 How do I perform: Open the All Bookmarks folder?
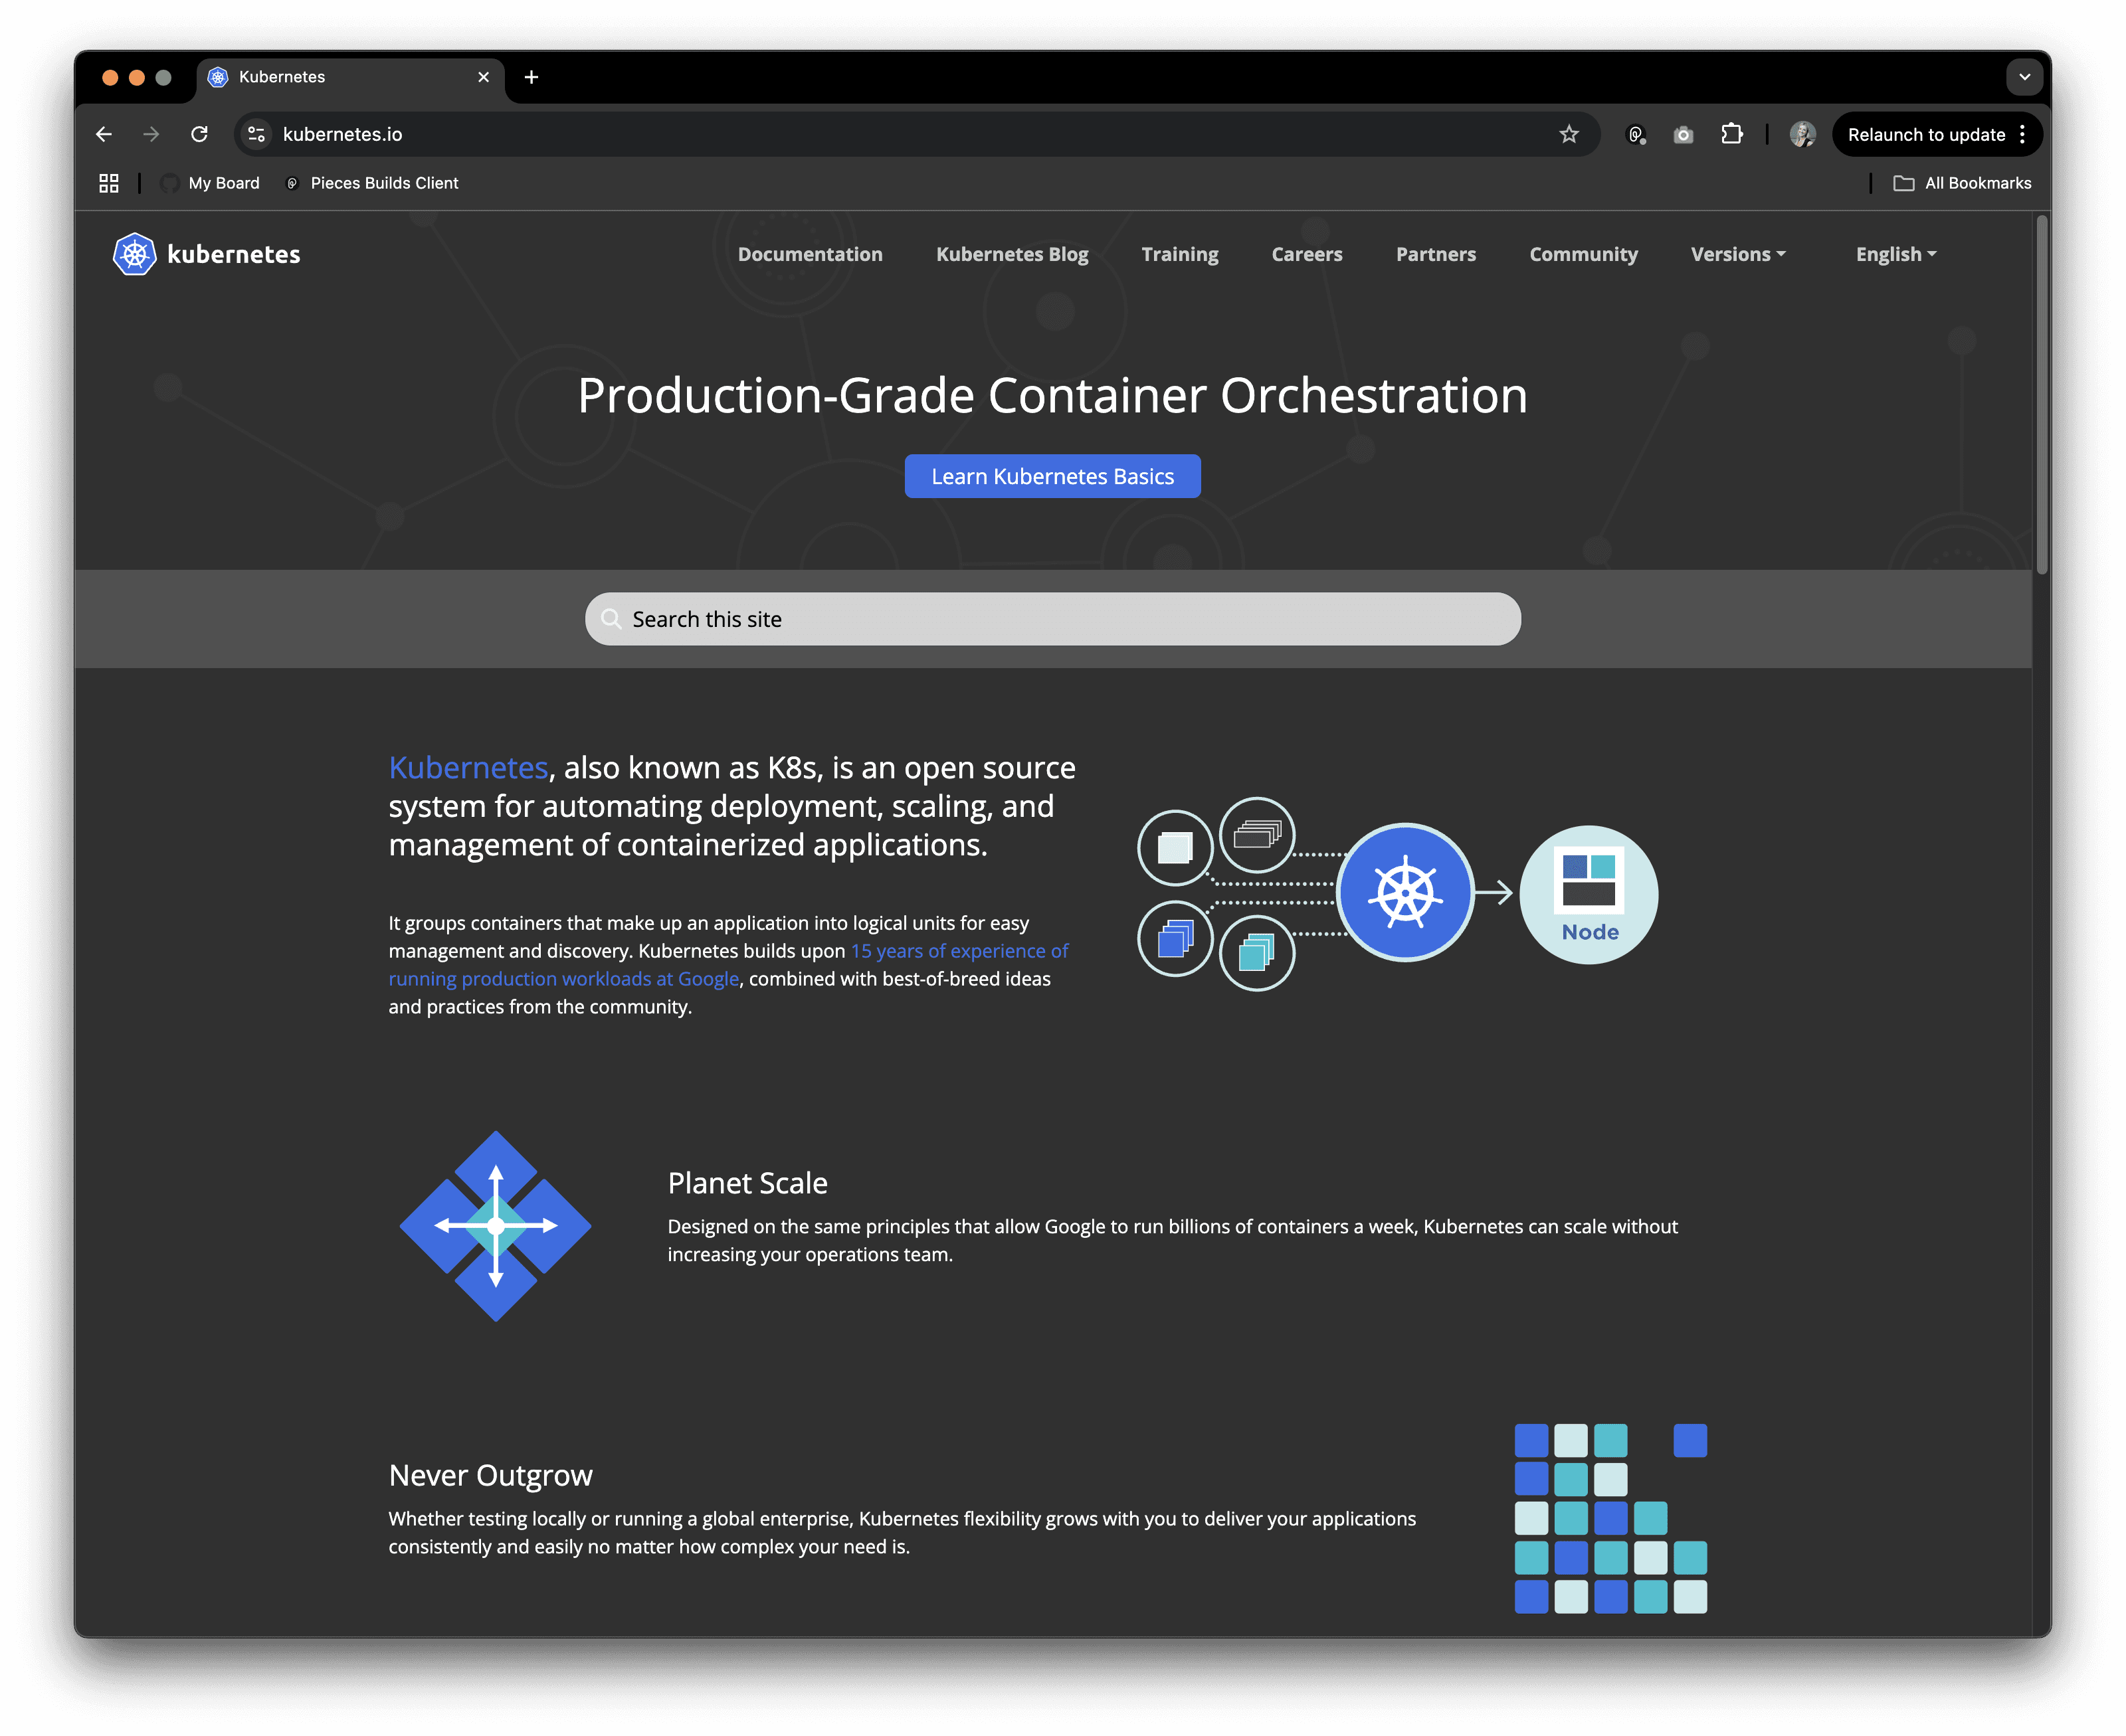tap(1962, 183)
